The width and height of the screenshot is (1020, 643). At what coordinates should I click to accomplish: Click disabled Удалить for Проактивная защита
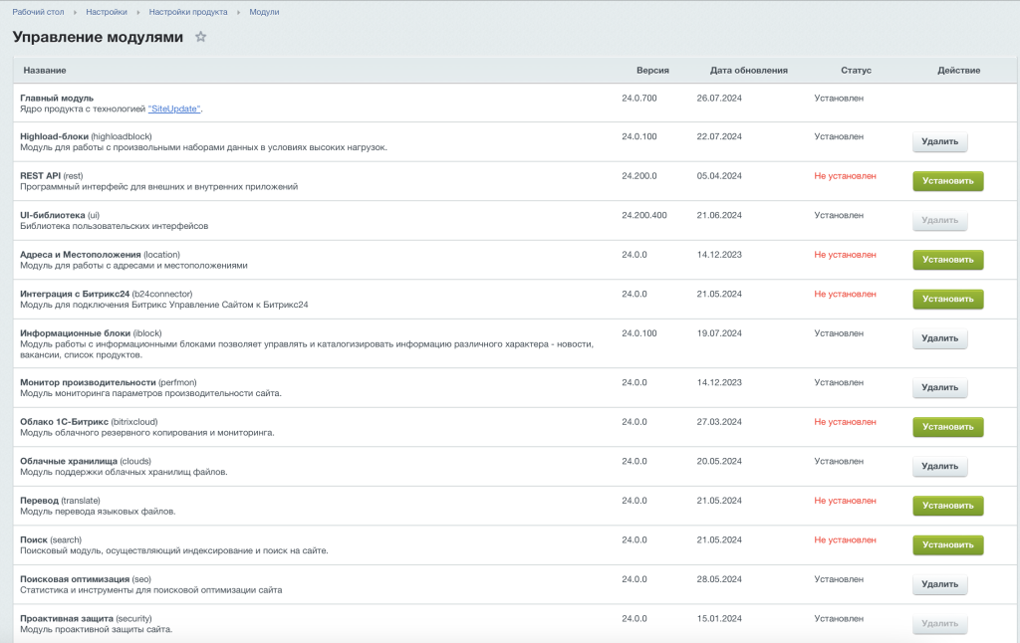pyautogui.click(x=940, y=623)
